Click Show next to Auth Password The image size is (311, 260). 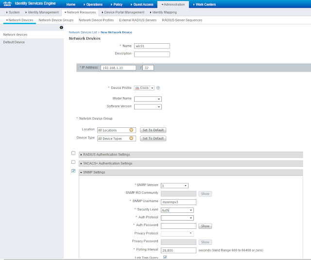point(205,226)
